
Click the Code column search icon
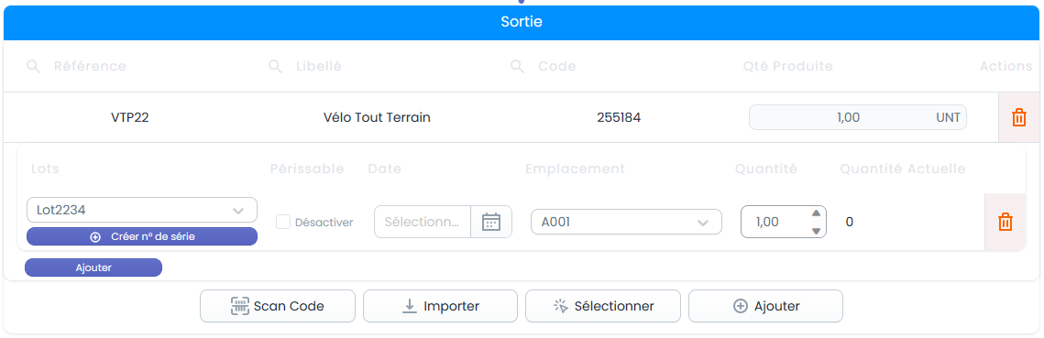[x=517, y=66]
